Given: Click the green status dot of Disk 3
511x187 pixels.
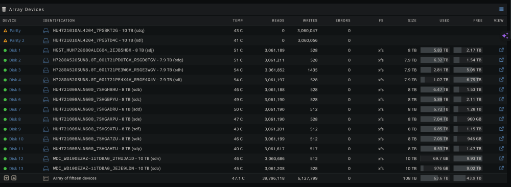Looking at the screenshot, I should 5,70.
